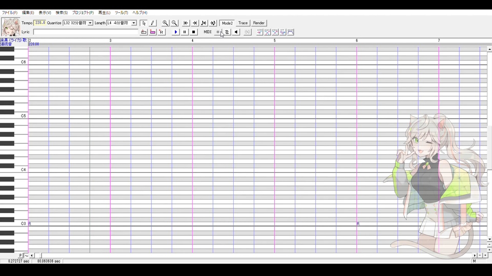
Task: Open the ツール(T) menu
Action: tap(121, 13)
